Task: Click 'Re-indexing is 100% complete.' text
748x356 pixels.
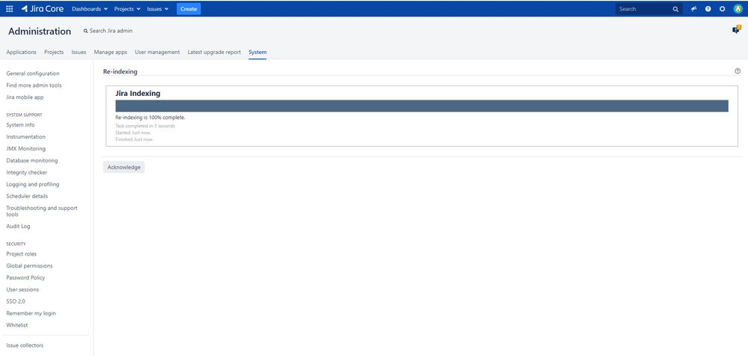Action: pyautogui.click(x=150, y=118)
